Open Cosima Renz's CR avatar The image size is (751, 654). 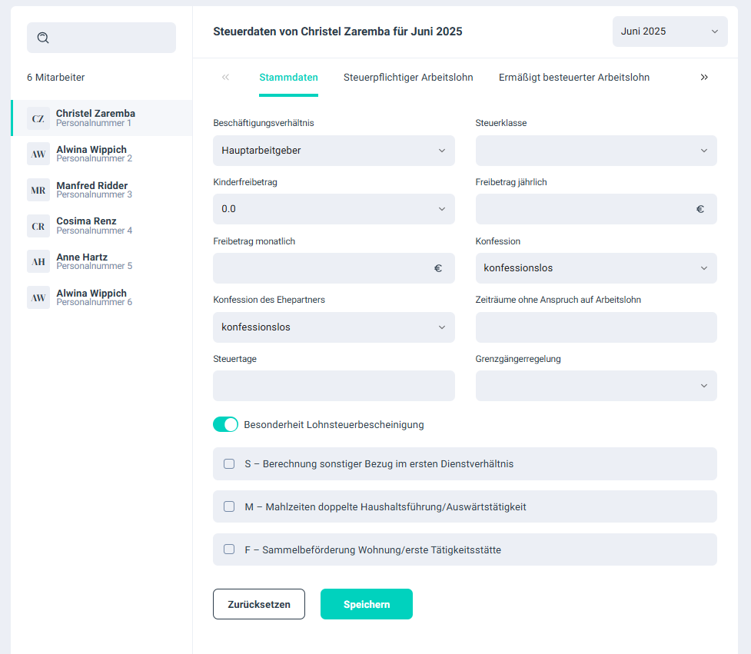38,226
